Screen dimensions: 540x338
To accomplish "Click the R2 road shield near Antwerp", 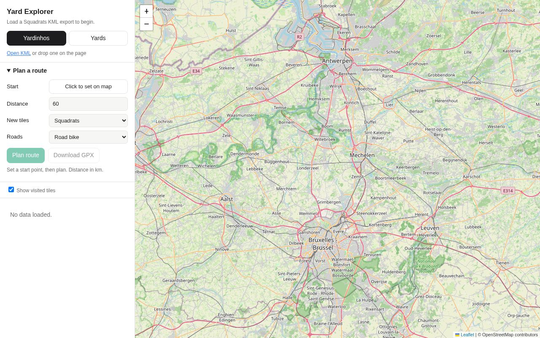I will (299, 37).
